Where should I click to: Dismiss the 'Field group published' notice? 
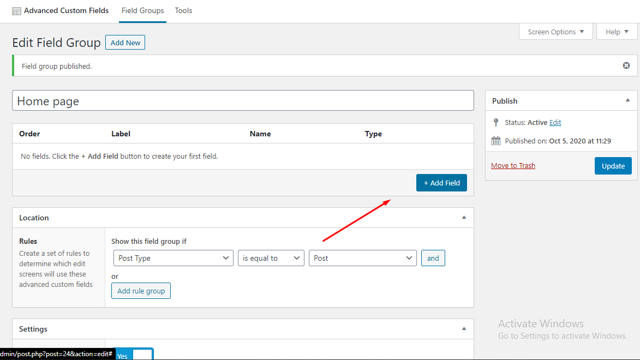pos(626,65)
